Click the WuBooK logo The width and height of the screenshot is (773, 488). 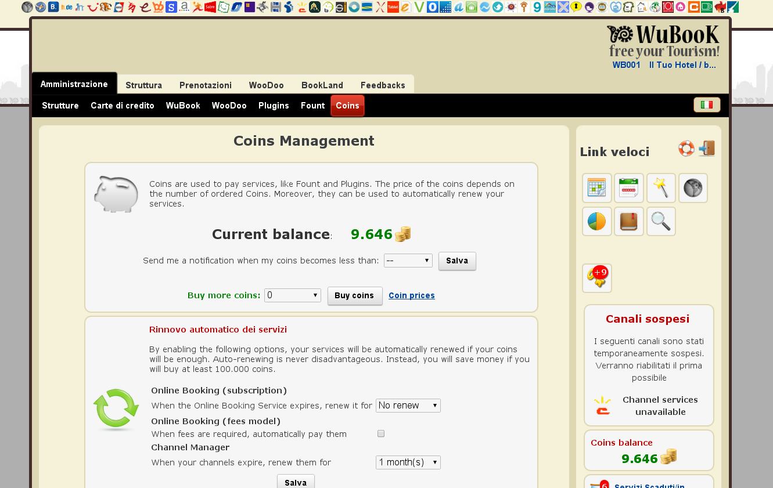663,41
